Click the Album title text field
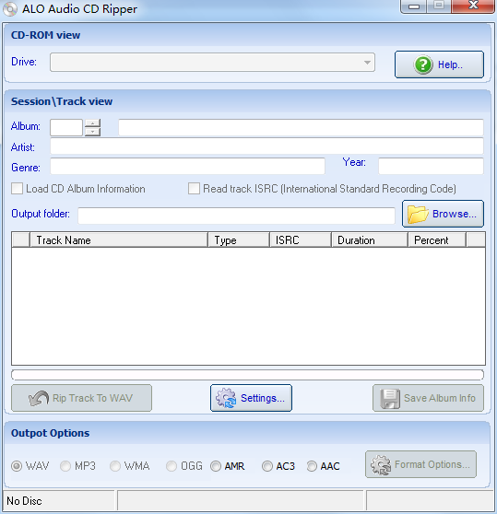Screen dimensions: 497x514 301,127
